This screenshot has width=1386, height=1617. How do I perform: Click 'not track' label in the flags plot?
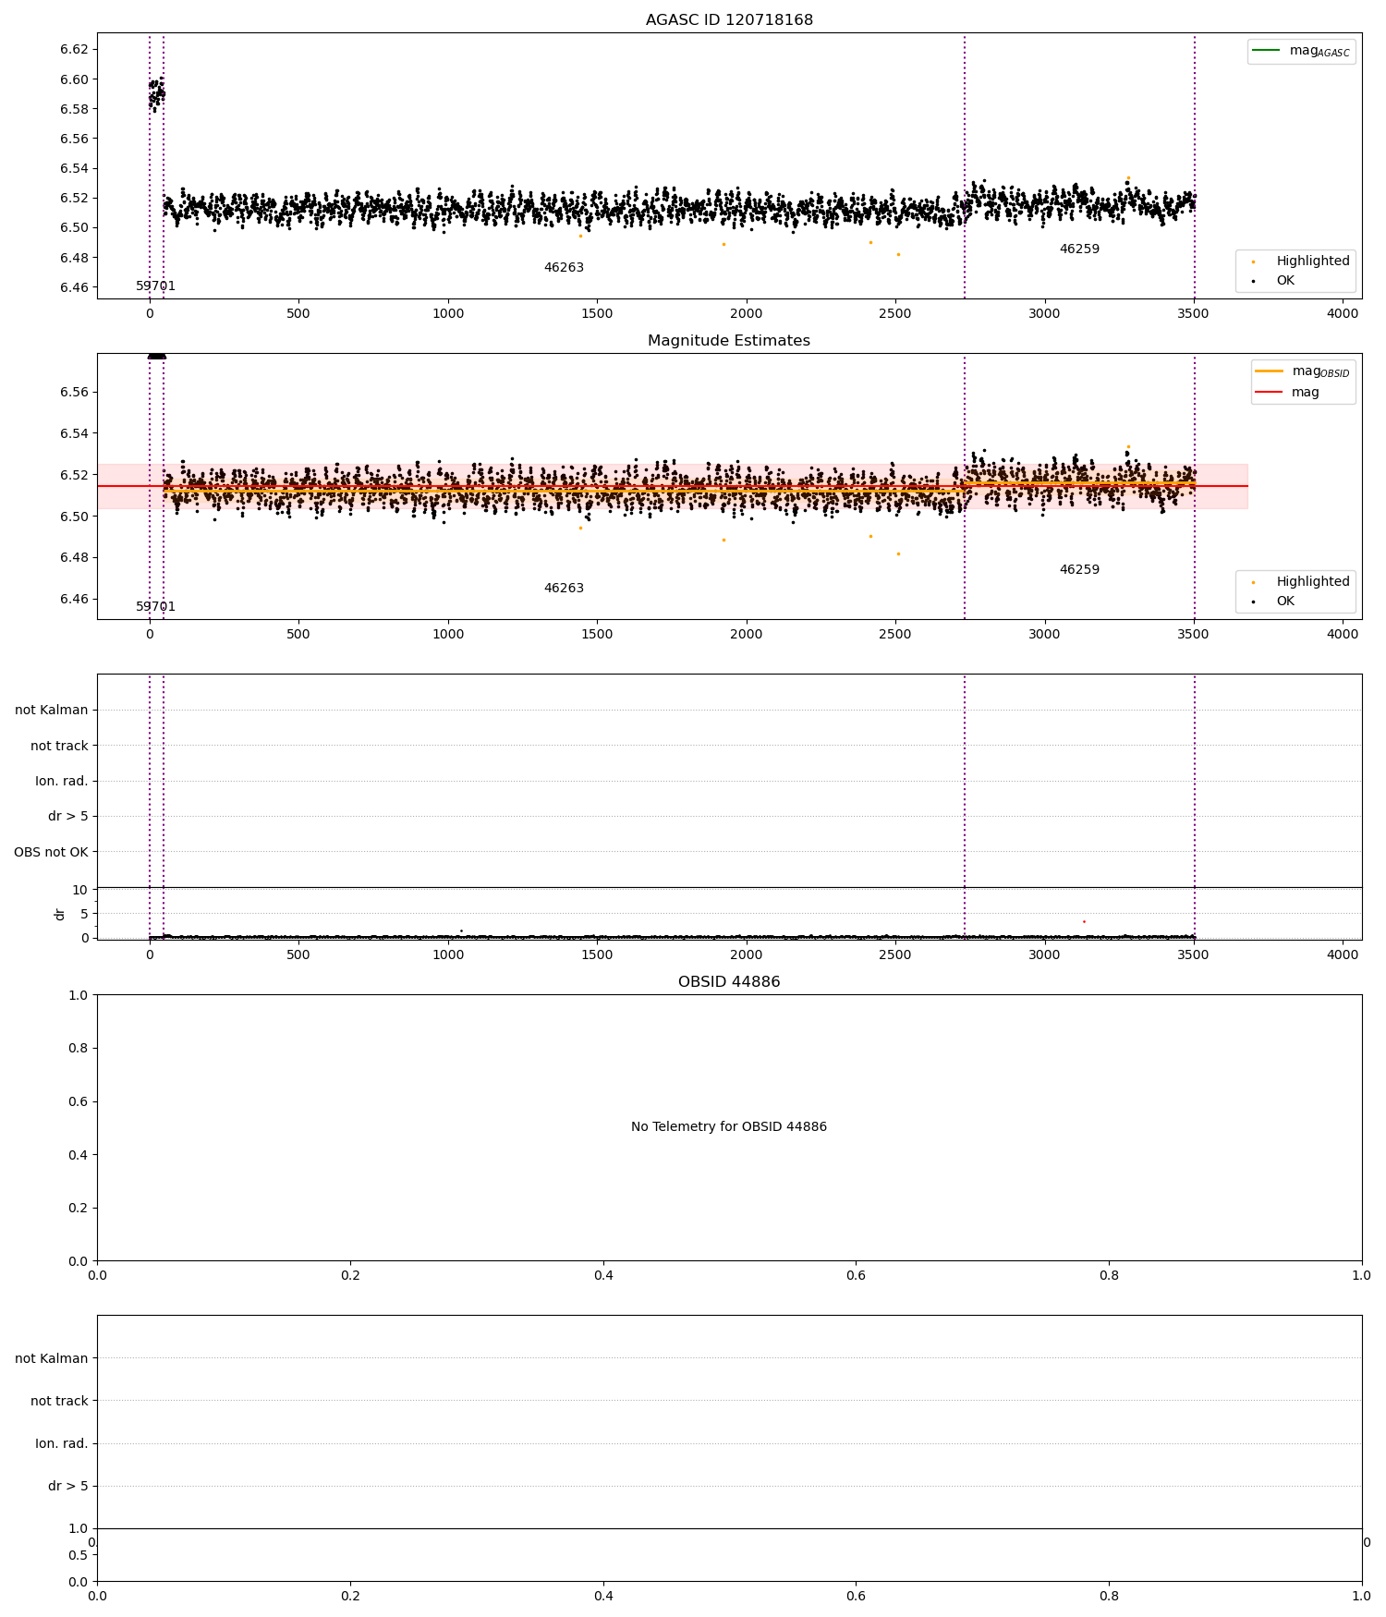[59, 746]
